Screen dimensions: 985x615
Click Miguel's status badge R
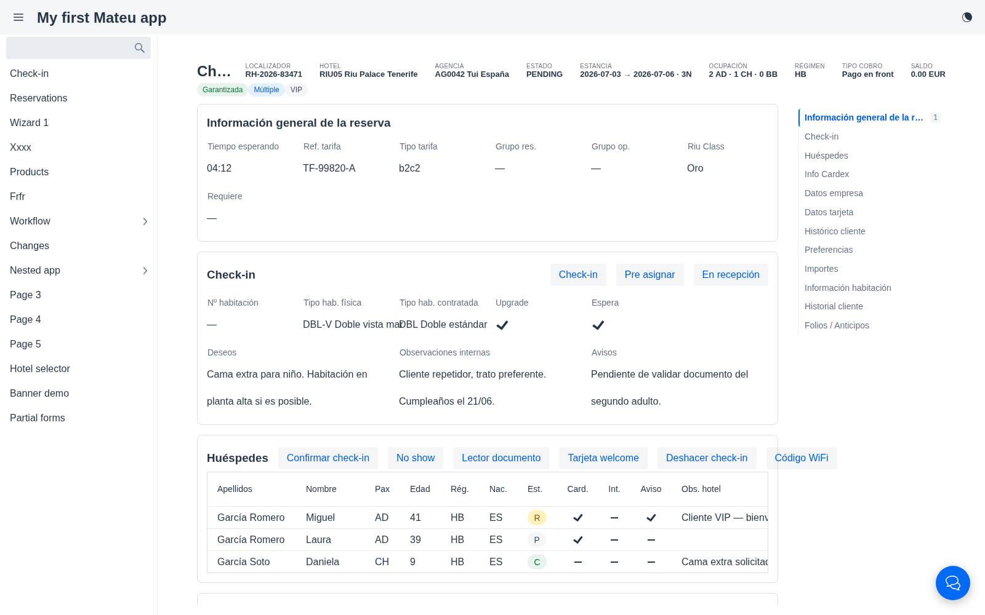[537, 518]
